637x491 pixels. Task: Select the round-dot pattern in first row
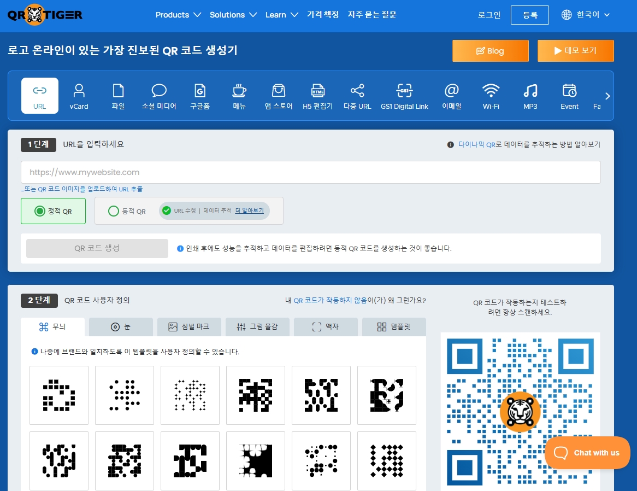click(x=125, y=395)
